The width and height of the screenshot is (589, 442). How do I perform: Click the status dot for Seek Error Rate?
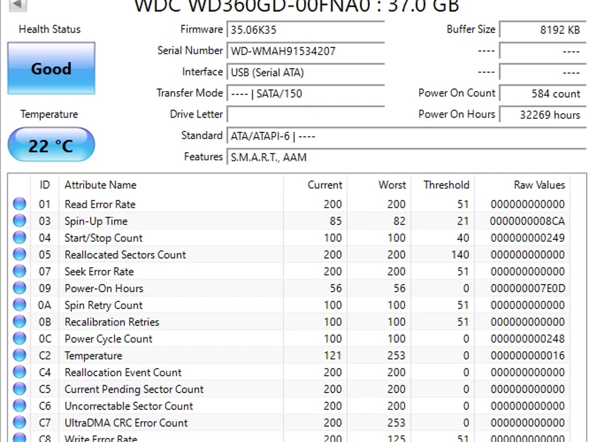19,271
